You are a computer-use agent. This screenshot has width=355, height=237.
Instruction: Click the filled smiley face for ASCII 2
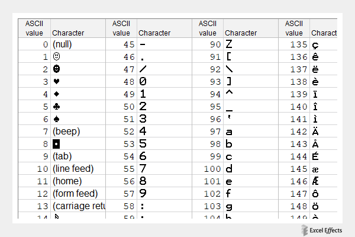(56, 69)
